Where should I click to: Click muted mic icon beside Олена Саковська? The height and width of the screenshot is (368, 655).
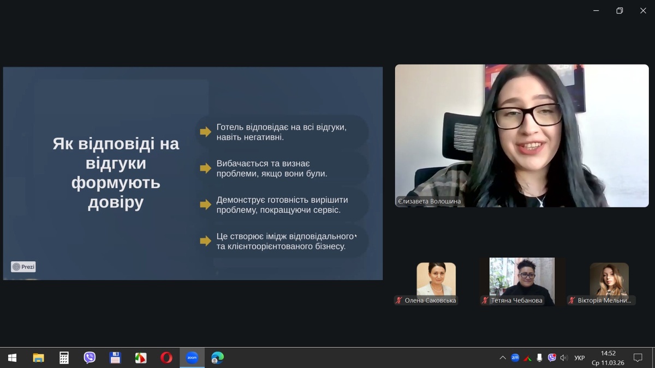(399, 300)
